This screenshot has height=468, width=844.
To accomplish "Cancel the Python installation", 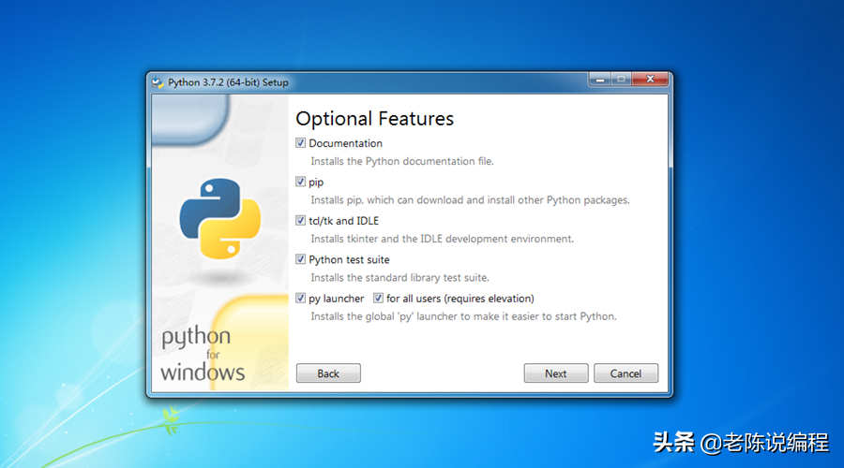I will [626, 373].
